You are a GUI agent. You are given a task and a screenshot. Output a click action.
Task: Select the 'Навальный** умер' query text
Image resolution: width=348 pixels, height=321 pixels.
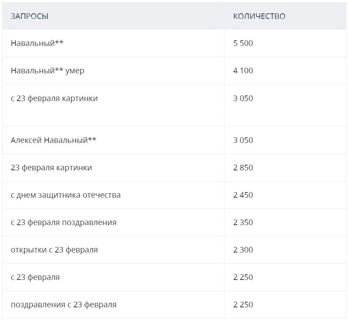click(47, 71)
